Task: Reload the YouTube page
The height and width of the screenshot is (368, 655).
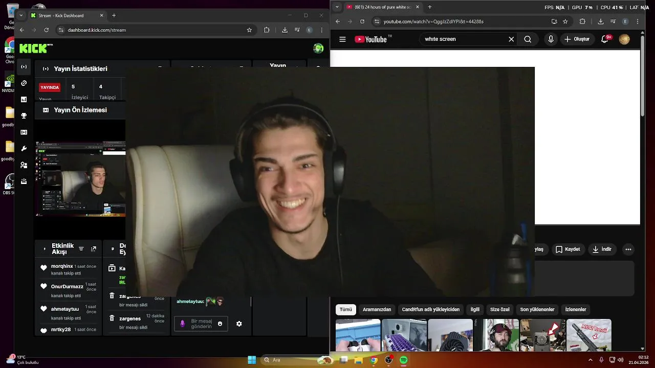Action: (x=362, y=21)
